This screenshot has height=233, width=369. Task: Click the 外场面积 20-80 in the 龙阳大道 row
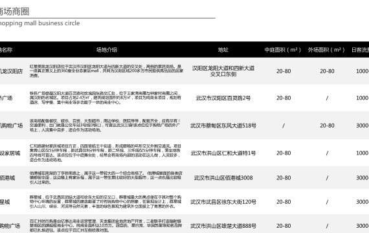click(327, 71)
